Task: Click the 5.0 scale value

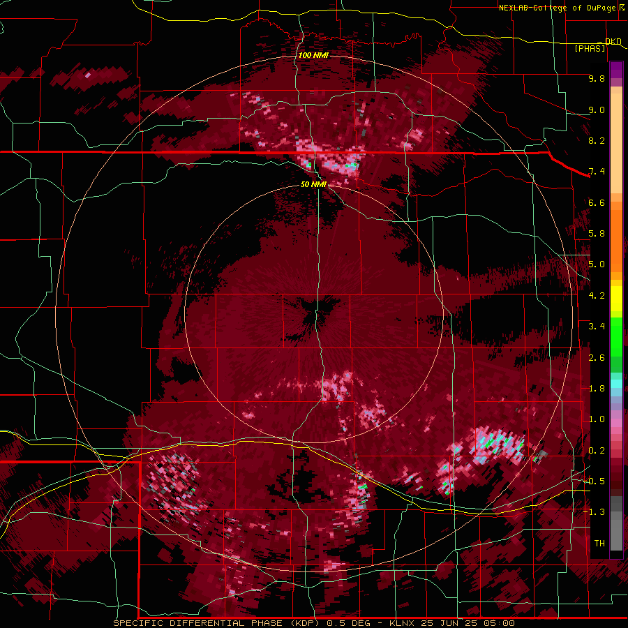Action: tap(597, 264)
